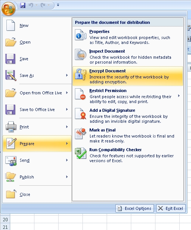Click the floppy disk icon beside Save
This screenshot has height=230, width=191.
coord(10,59)
